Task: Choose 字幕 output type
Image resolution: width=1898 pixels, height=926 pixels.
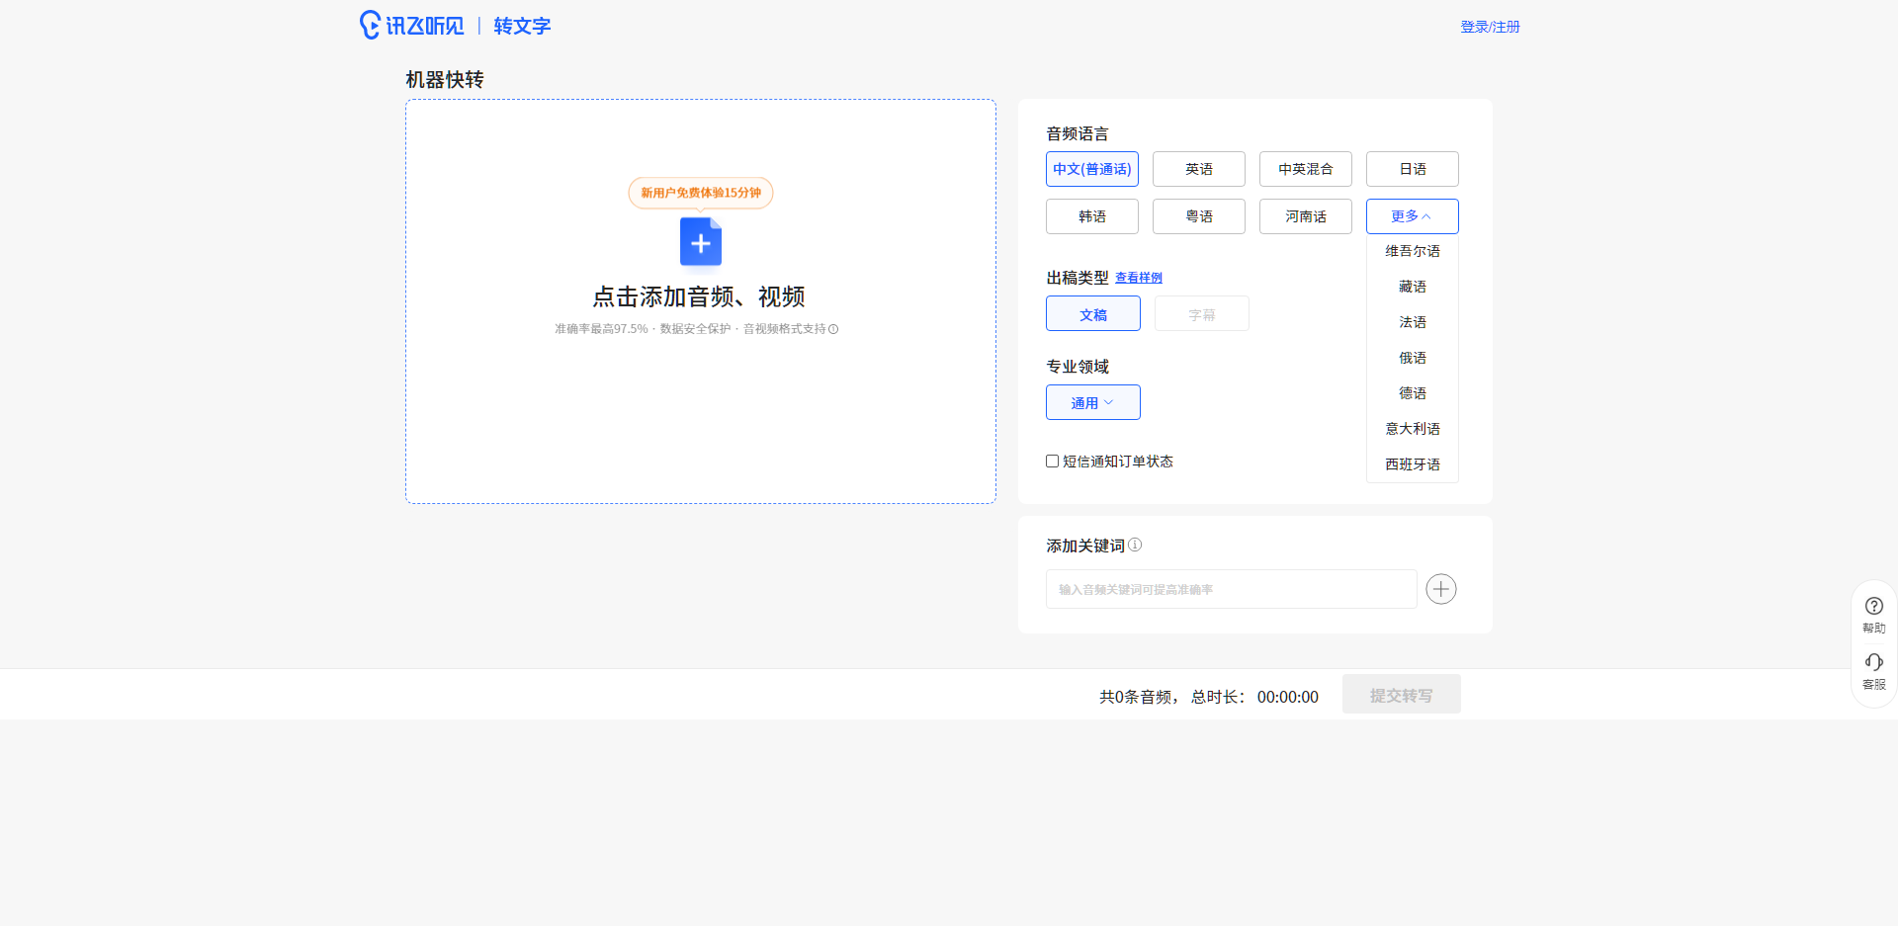Action: pos(1202,314)
